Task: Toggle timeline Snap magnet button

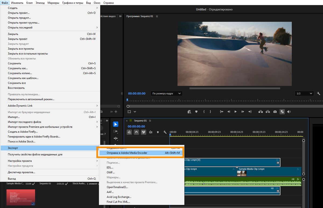Action: [x=136, y=132]
